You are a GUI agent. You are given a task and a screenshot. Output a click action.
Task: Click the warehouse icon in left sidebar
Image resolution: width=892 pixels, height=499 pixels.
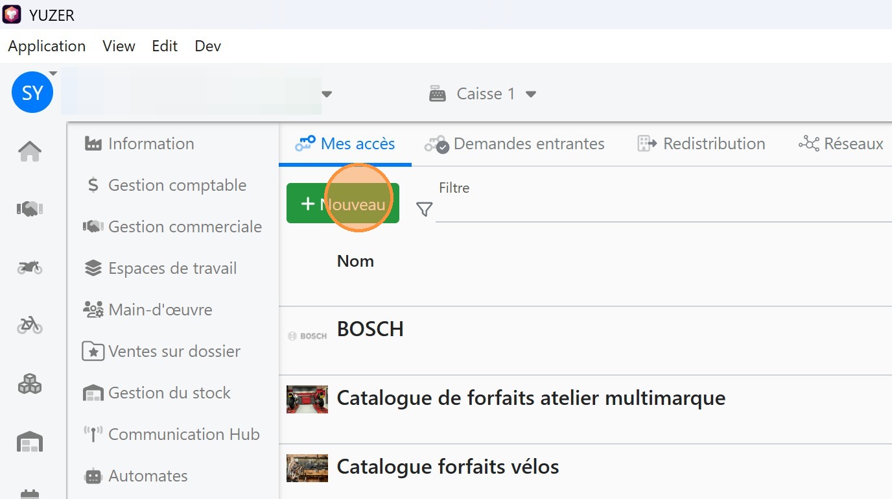(x=30, y=443)
